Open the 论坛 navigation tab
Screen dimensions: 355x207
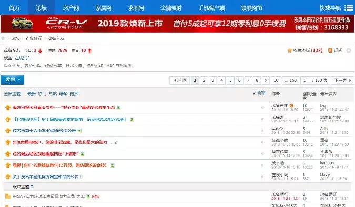tap(41, 8)
